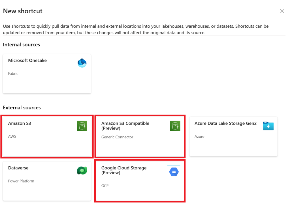Click the Amazon S3 AWS bucket icon
This screenshot has height=213, width=290.
coord(82,126)
